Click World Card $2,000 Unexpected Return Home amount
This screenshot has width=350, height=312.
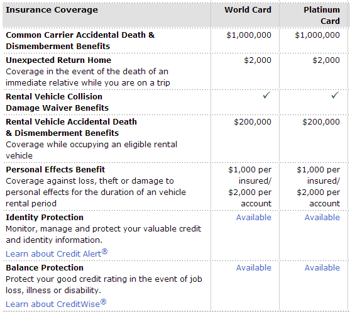[258, 60]
